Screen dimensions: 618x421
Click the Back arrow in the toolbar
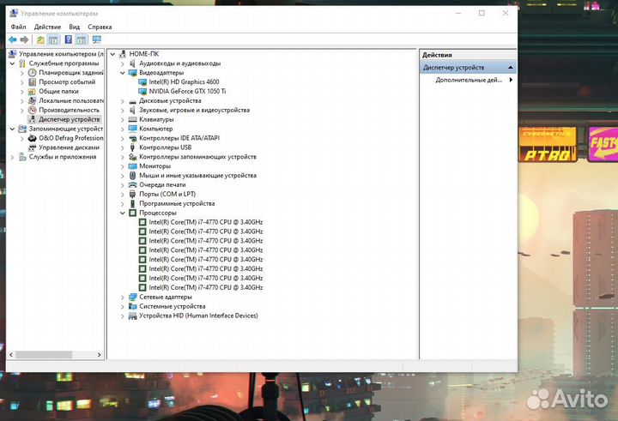12,39
